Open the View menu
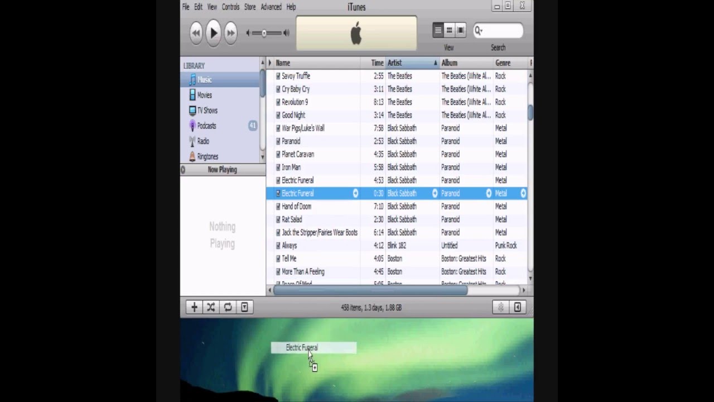This screenshot has width=714, height=402. pos(212,7)
